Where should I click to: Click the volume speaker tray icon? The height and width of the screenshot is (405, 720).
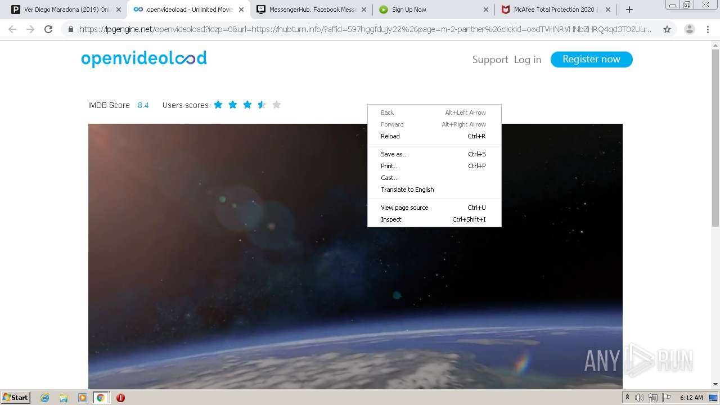[x=639, y=398]
